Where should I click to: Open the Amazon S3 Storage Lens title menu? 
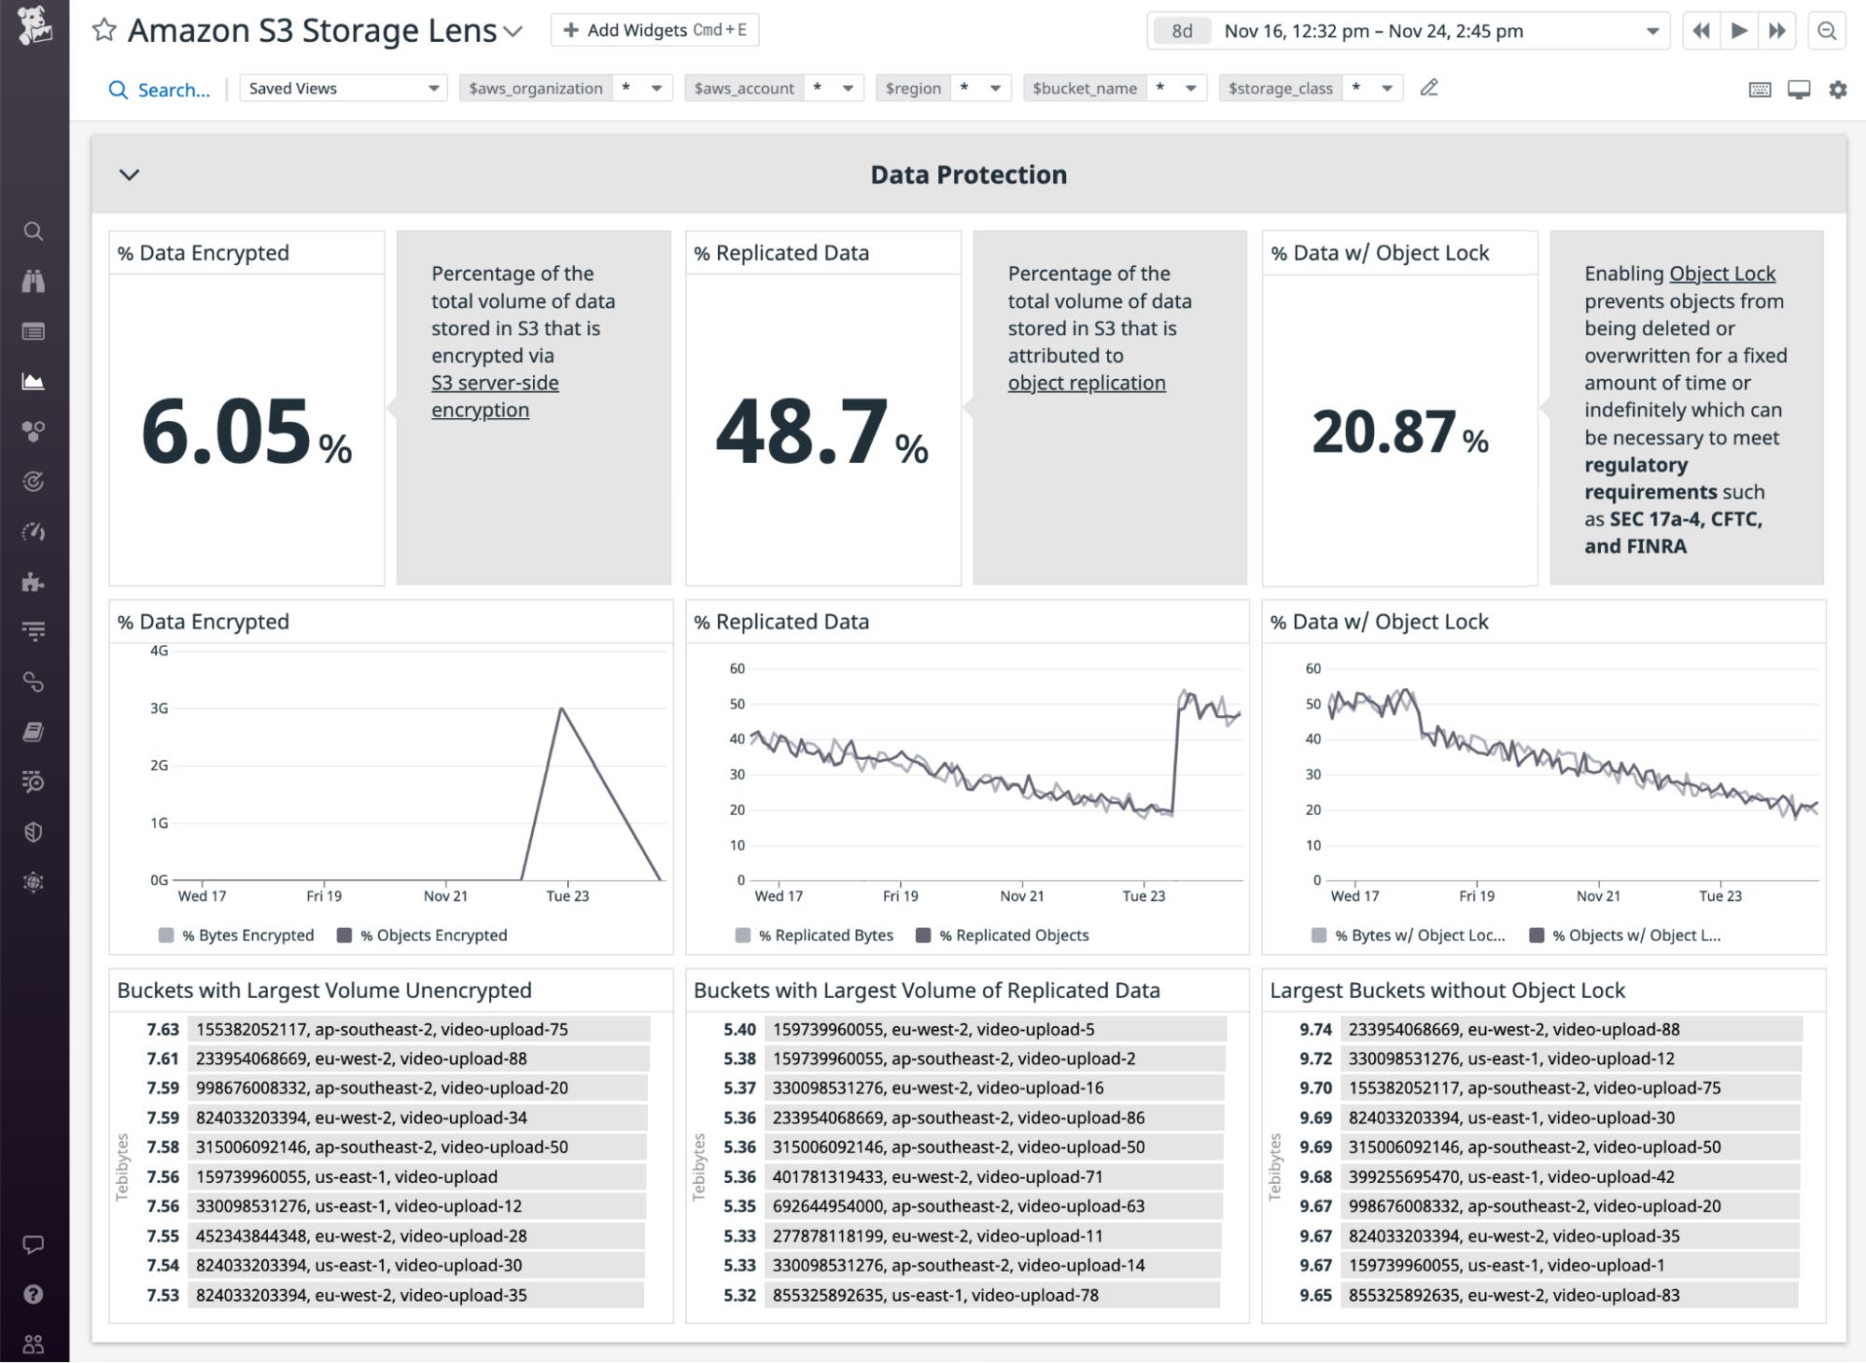click(x=512, y=31)
